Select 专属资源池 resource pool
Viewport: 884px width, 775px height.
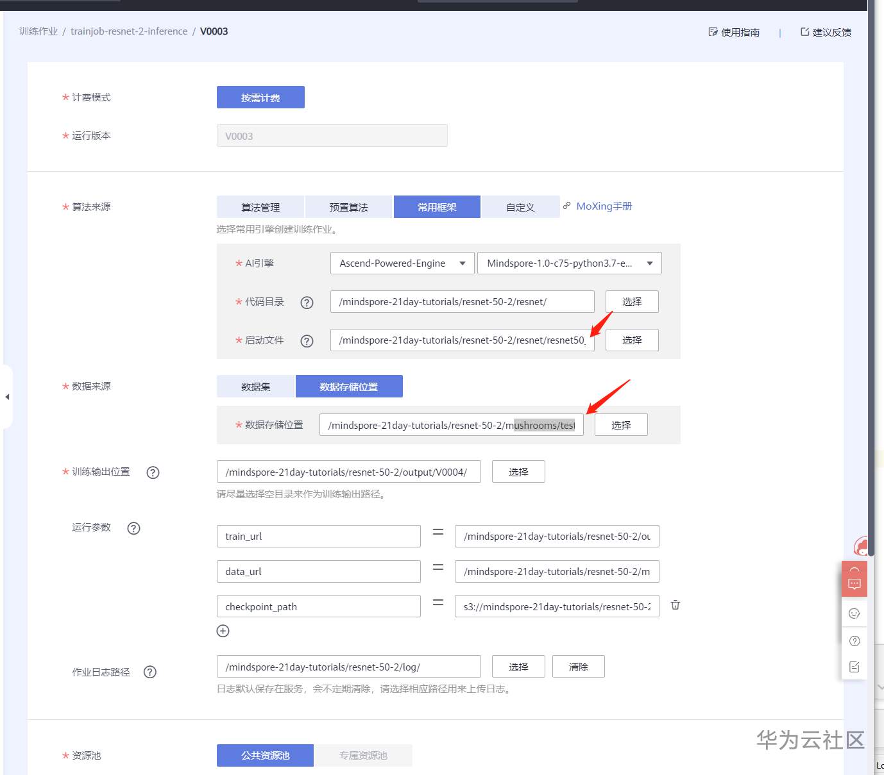pos(363,755)
